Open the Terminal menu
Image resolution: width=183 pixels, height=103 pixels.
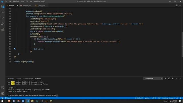pyautogui.click(x=37, y=2)
